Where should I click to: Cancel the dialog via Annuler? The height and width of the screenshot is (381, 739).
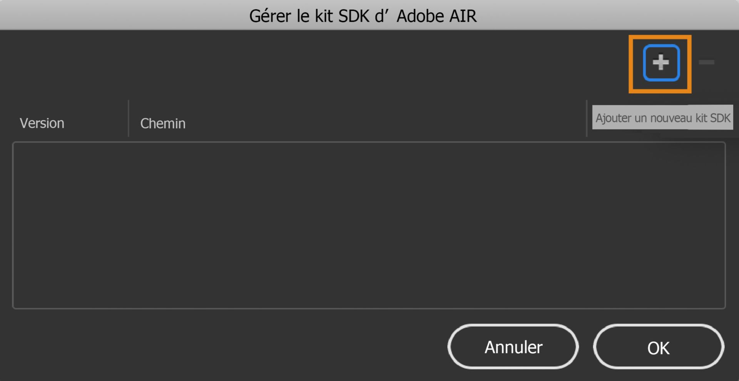(513, 346)
